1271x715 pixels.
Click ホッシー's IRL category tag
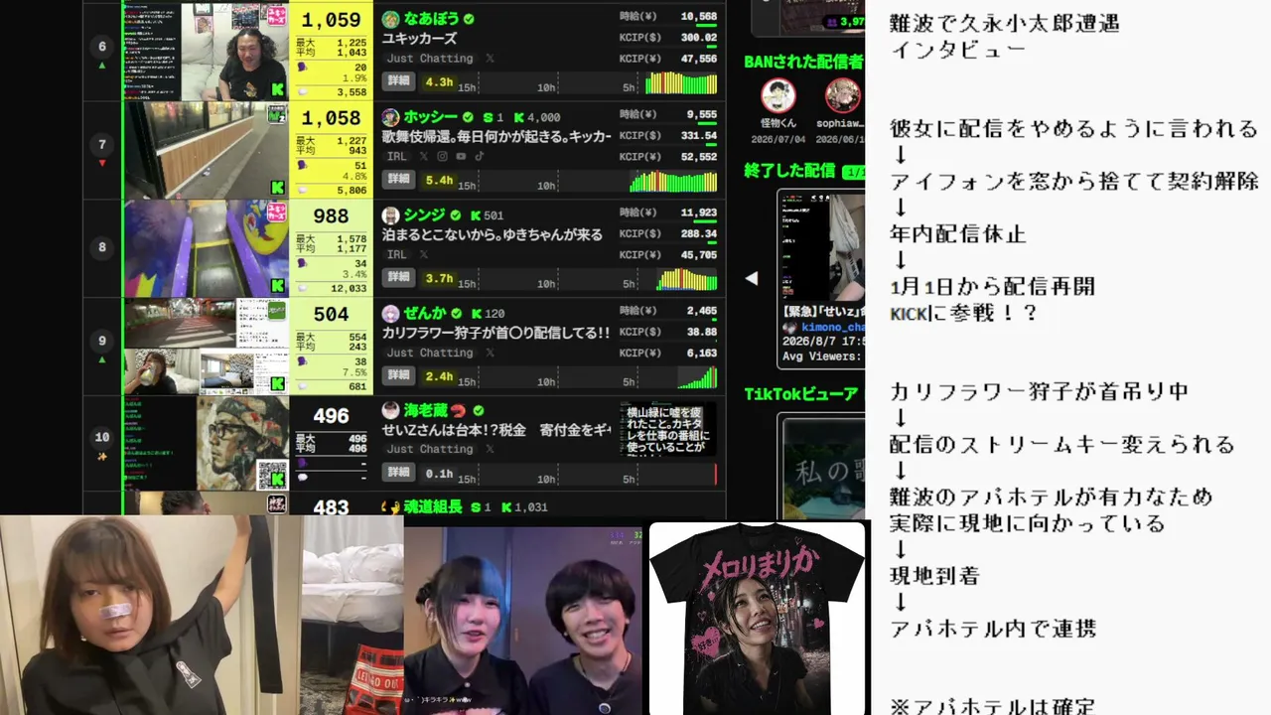397,156
